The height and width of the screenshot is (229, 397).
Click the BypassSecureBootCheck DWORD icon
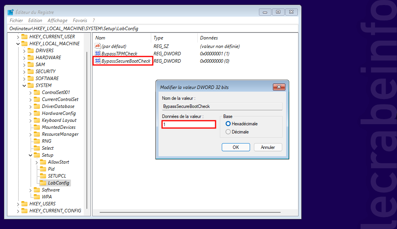[98, 61]
